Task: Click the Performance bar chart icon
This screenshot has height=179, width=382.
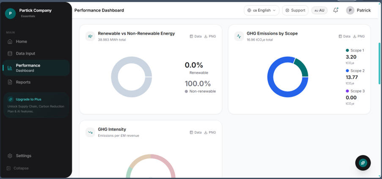Action: point(10,68)
